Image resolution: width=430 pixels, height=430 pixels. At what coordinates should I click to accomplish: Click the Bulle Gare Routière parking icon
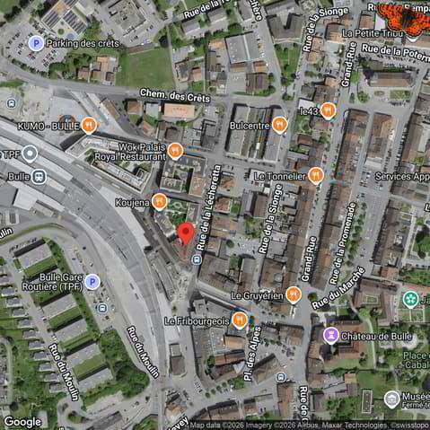click(92, 282)
